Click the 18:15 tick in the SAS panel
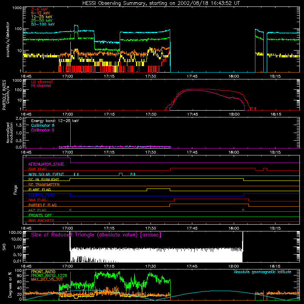 point(275,266)
